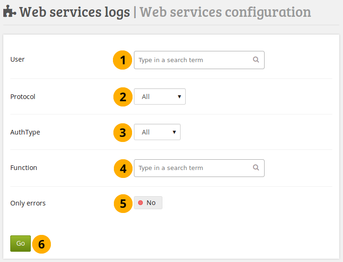343x262 pixels.
Task: Click the Only errors label
Action: pos(28,203)
